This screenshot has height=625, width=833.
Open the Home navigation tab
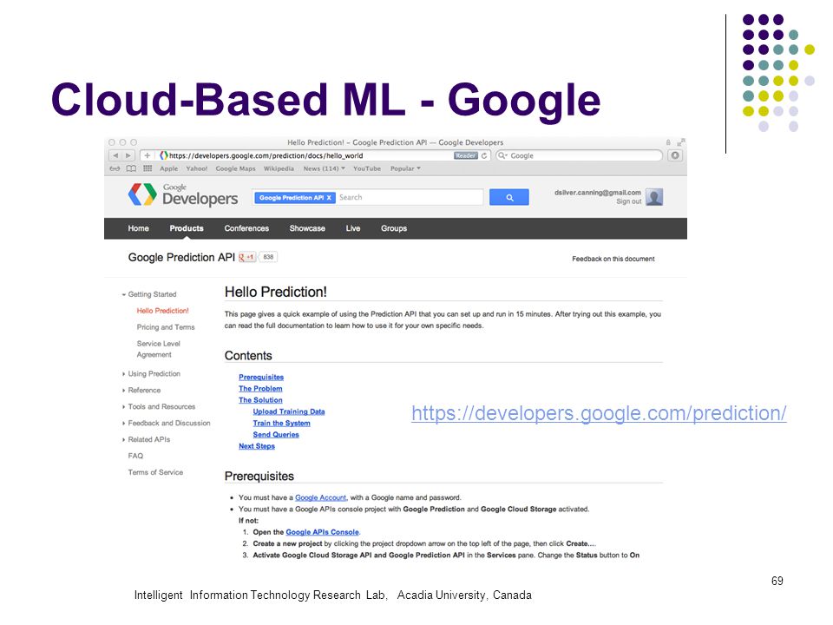coord(138,228)
